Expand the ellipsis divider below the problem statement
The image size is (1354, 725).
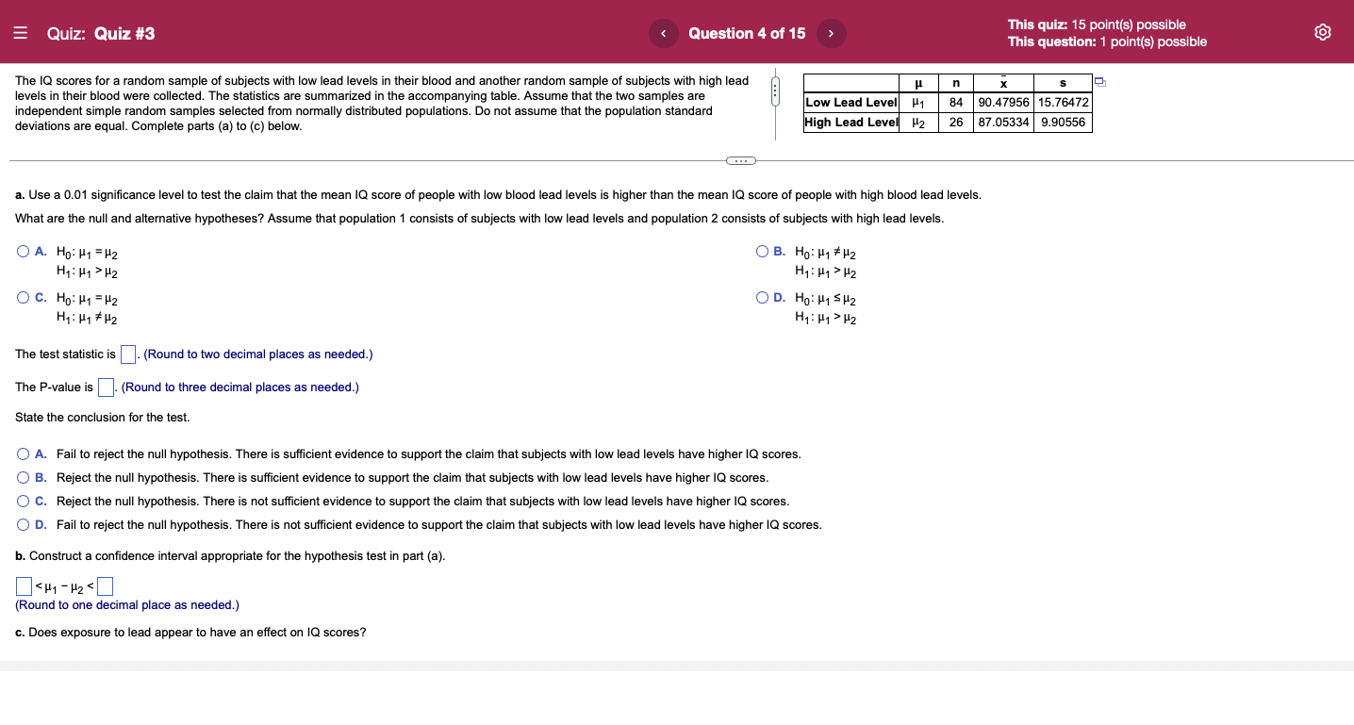740,160
